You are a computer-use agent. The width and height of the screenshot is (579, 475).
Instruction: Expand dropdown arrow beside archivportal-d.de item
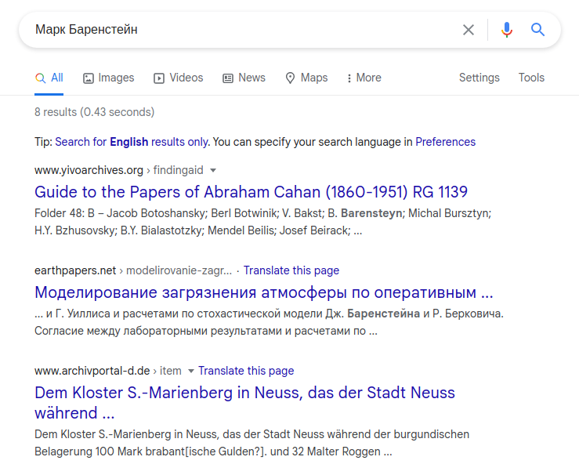191,371
